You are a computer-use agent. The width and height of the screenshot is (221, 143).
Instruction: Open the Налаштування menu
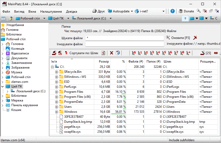click(x=51, y=11)
